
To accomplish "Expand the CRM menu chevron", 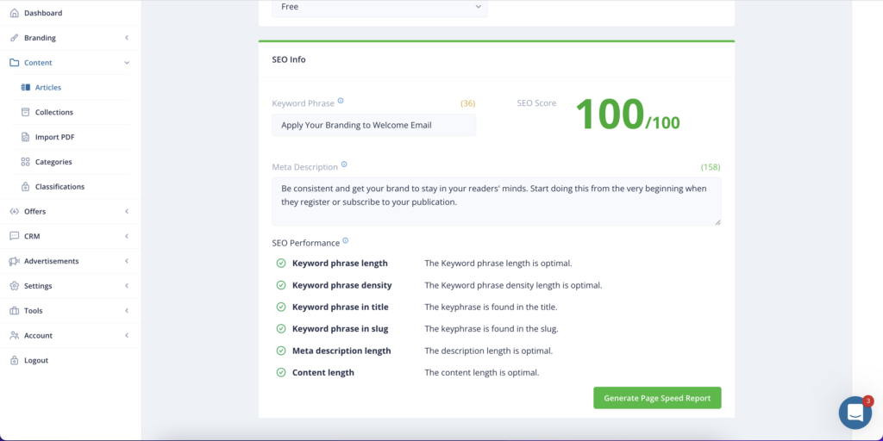I will 127,236.
